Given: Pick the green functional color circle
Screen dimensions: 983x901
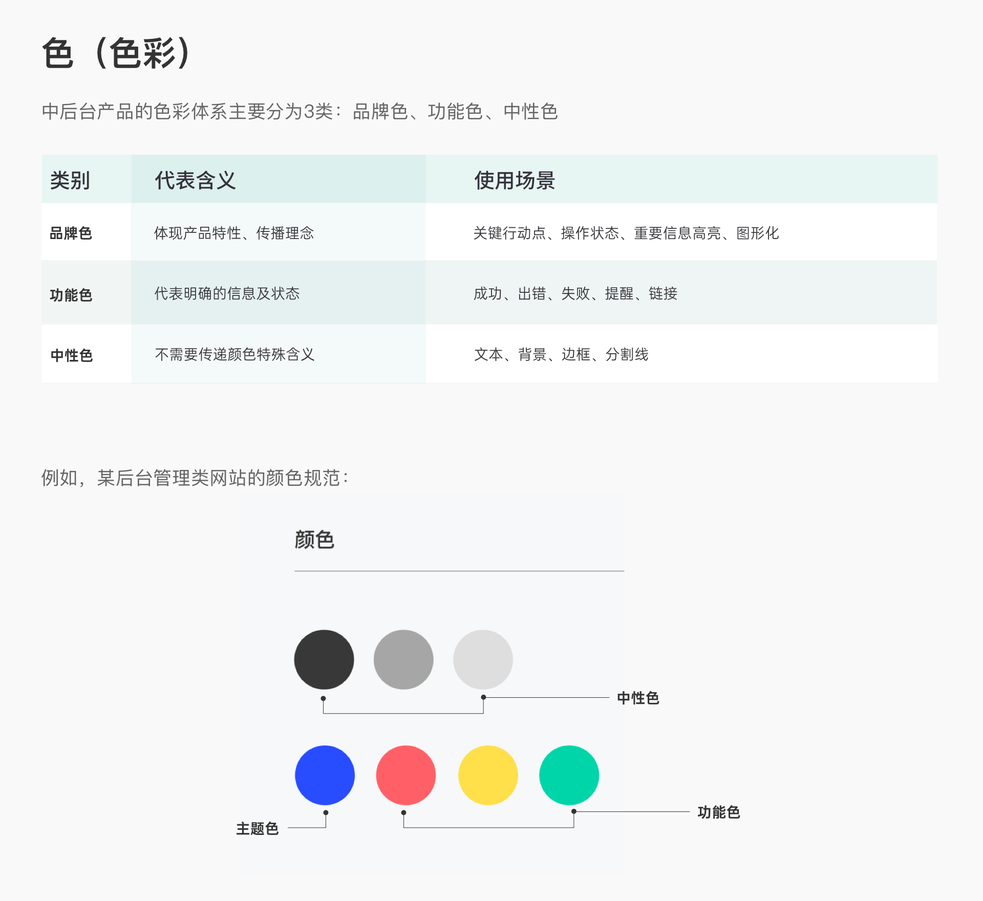Looking at the screenshot, I should (x=569, y=775).
